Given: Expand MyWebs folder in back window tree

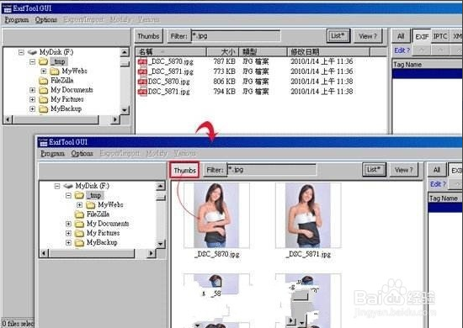Looking at the screenshot, I should click(x=44, y=71).
